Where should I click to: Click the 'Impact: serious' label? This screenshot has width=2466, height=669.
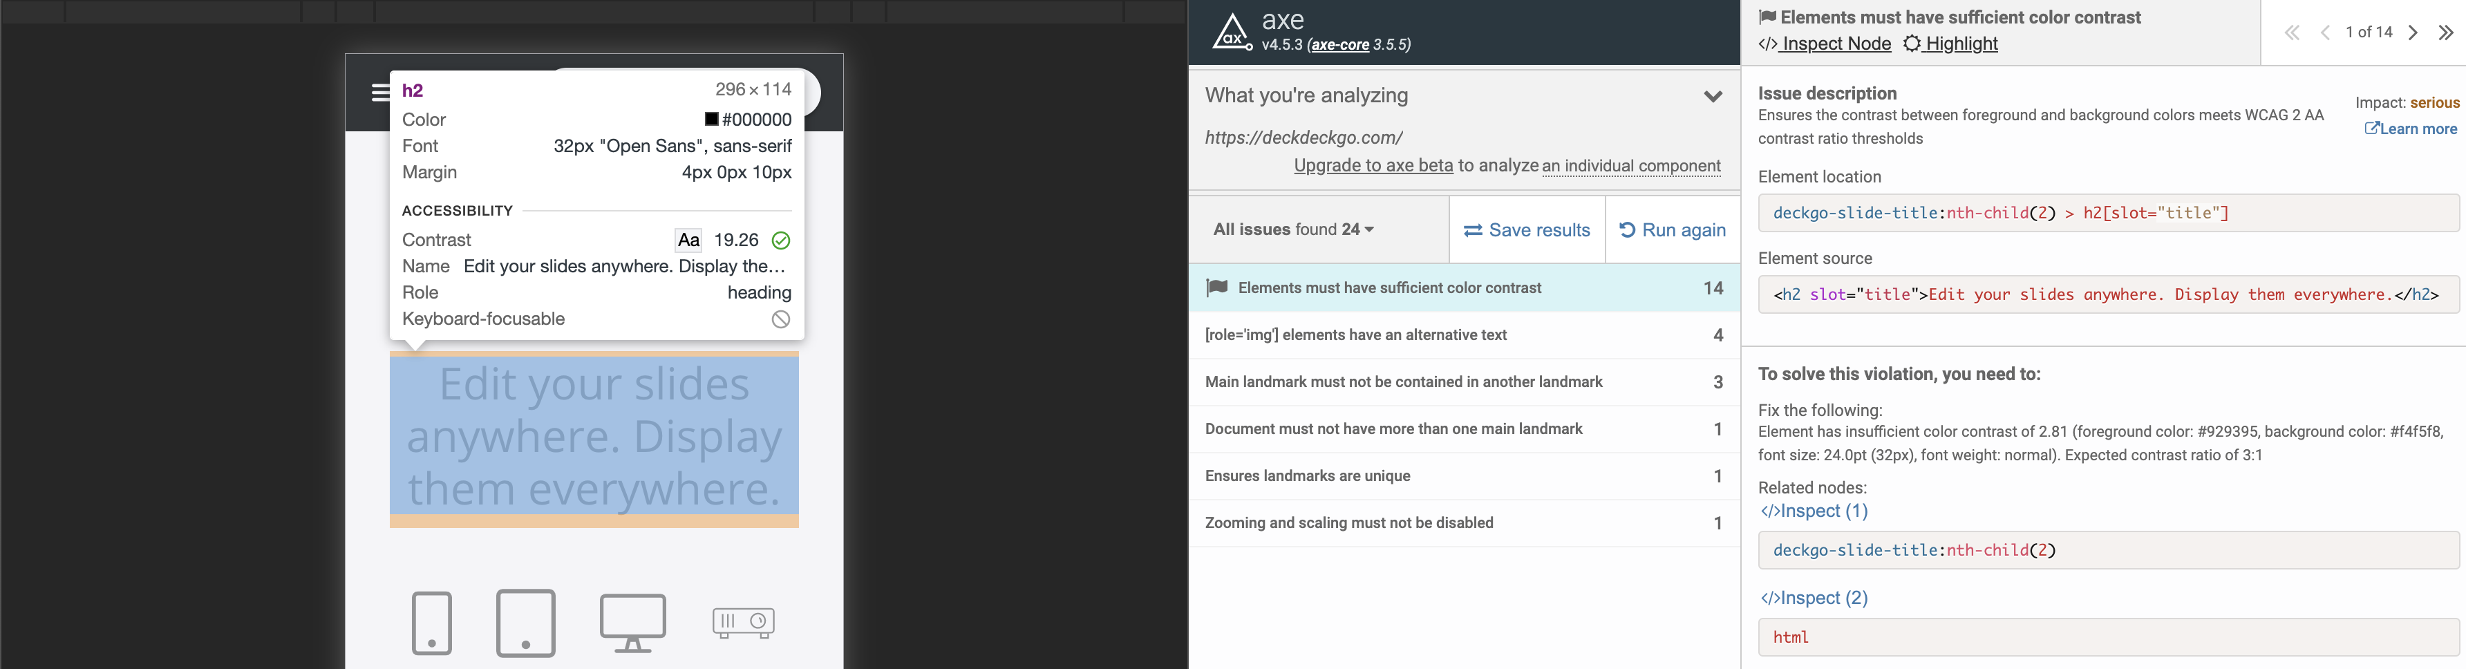[2407, 102]
